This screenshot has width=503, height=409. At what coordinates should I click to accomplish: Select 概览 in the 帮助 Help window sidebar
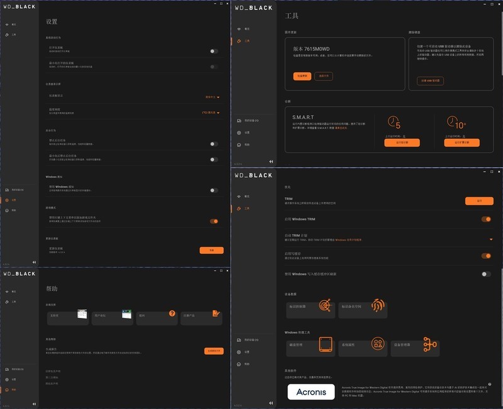coord(11,292)
